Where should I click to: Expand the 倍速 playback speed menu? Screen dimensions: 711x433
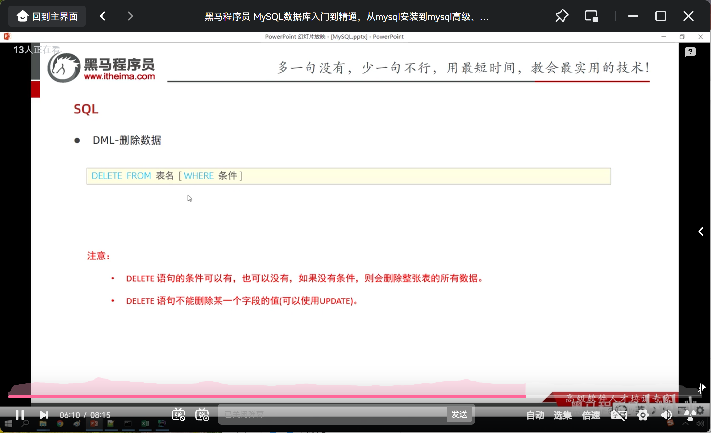click(x=591, y=415)
